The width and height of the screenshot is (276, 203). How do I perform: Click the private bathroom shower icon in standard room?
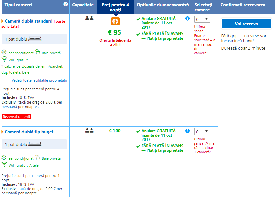click(38, 53)
